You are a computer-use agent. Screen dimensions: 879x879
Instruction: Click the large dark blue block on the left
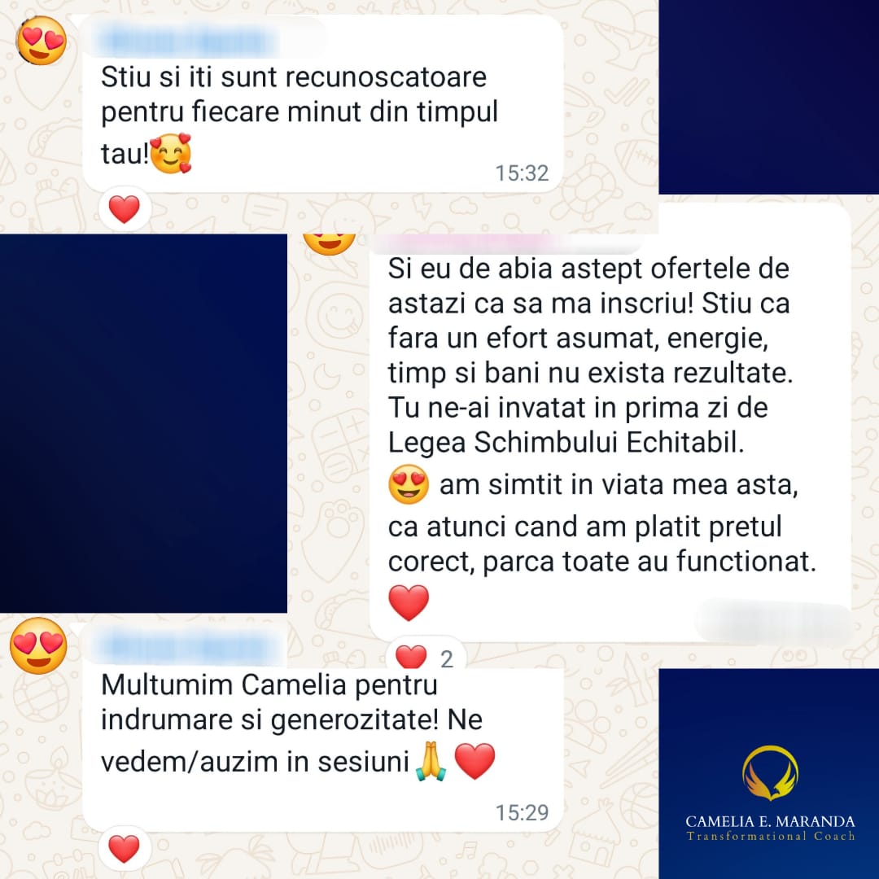point(143,423)
